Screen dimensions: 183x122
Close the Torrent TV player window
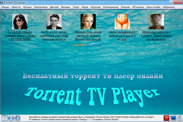click(178, 2)
